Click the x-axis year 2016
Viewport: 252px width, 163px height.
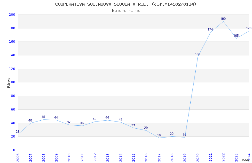(146, 158)
